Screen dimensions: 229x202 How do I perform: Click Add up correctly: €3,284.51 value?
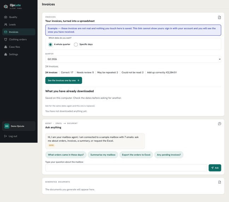(162, 72)
